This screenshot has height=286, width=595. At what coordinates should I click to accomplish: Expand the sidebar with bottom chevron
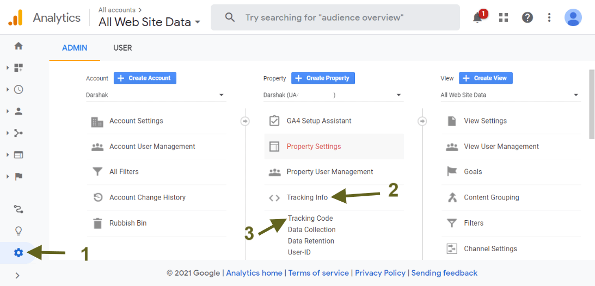coord(17,276)
